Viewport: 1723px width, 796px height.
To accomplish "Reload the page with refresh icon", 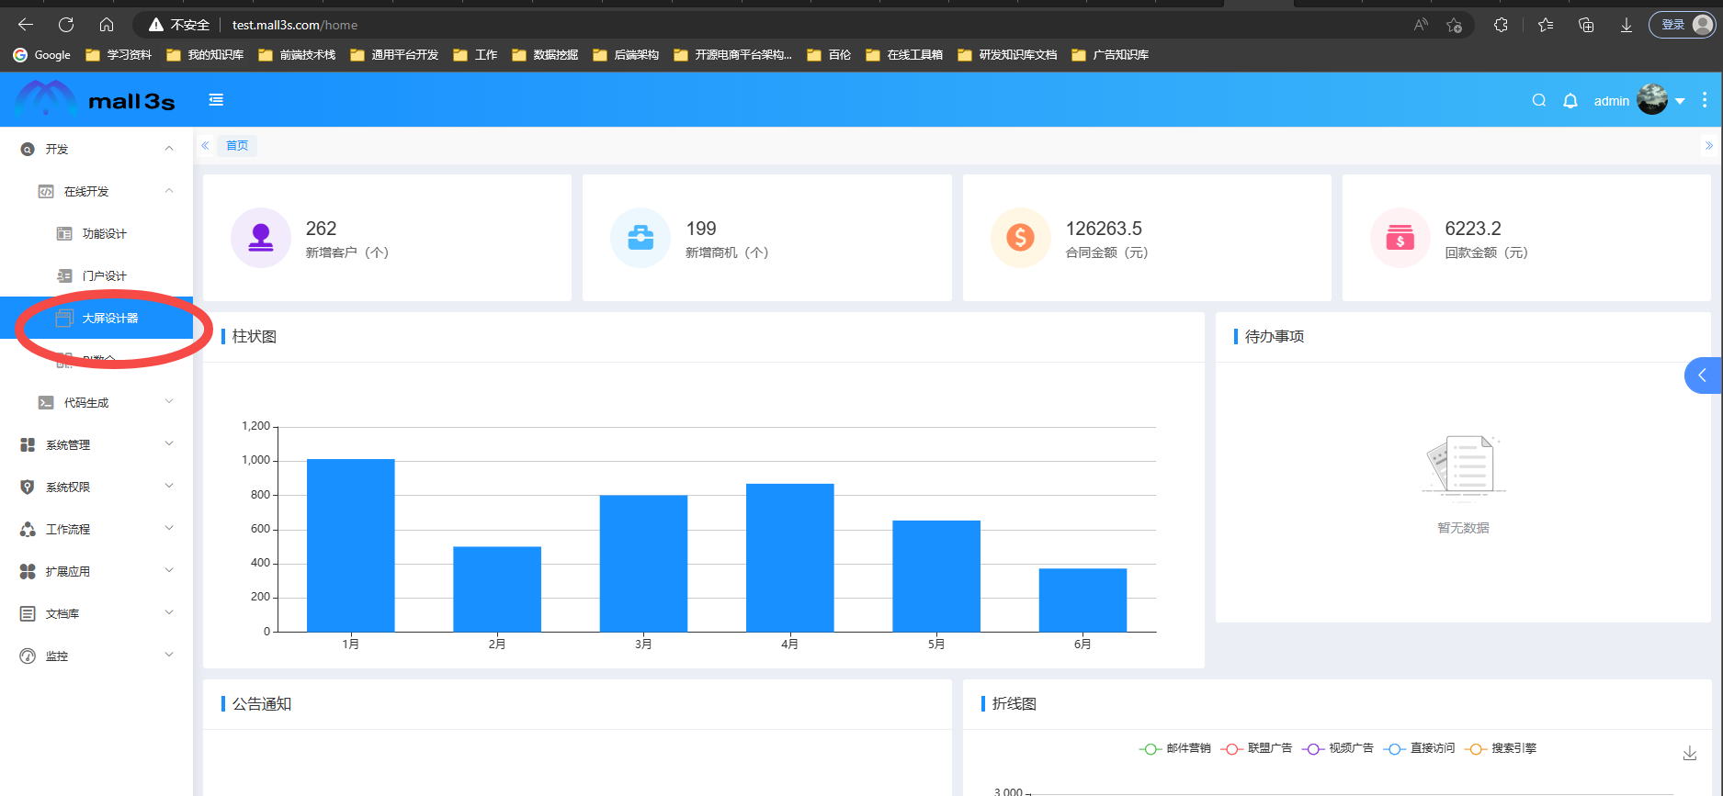I will point(66,25).
